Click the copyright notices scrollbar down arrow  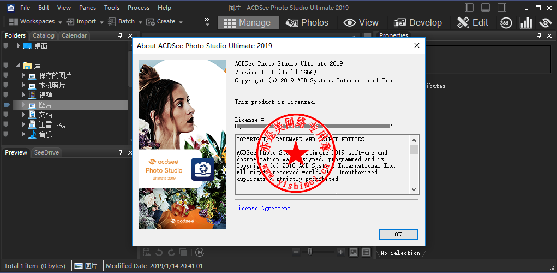(414, 189)
